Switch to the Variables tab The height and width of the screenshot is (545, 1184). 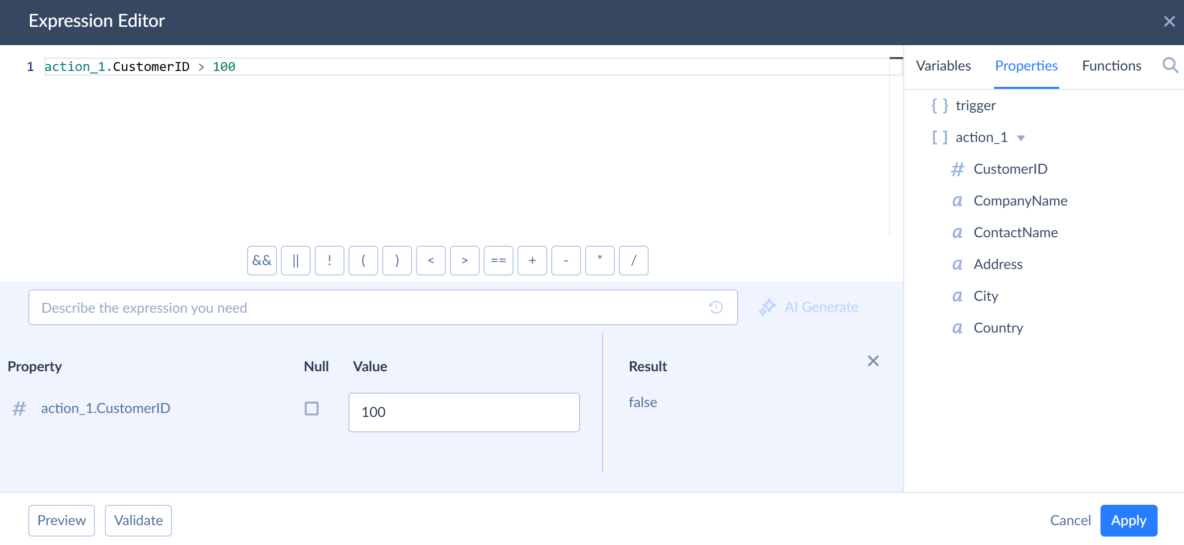click(x=943, y=66)
